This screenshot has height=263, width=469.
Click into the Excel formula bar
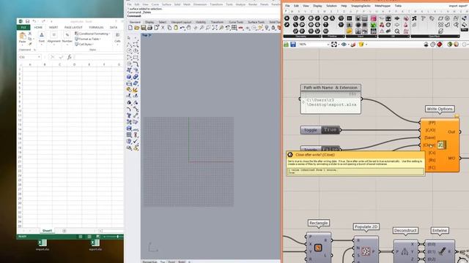click(x=99, y=57)
